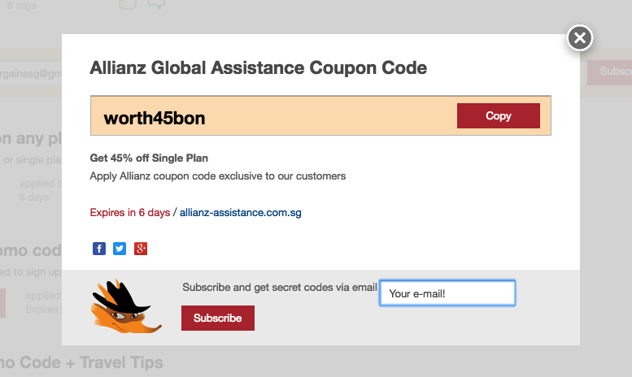Click the Apply Allianz coupon code description

click(218, 176)
